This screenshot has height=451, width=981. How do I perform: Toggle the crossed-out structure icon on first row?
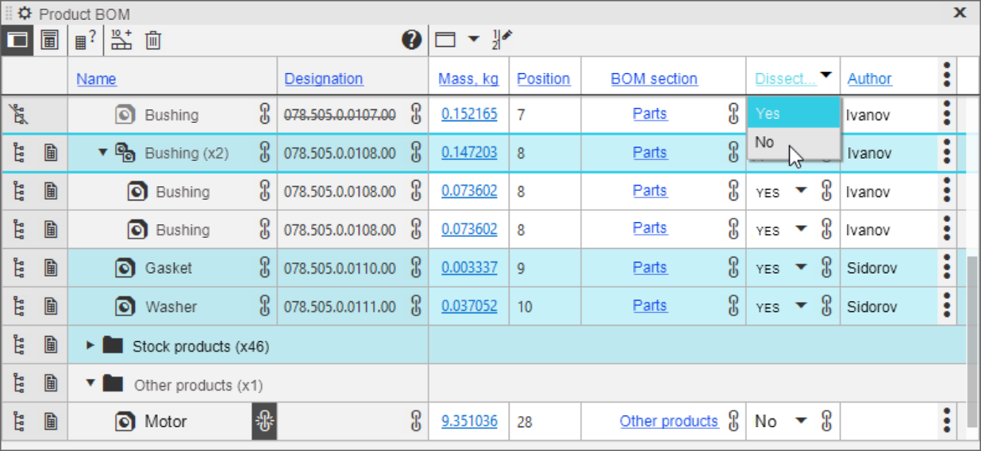[18, 115]
